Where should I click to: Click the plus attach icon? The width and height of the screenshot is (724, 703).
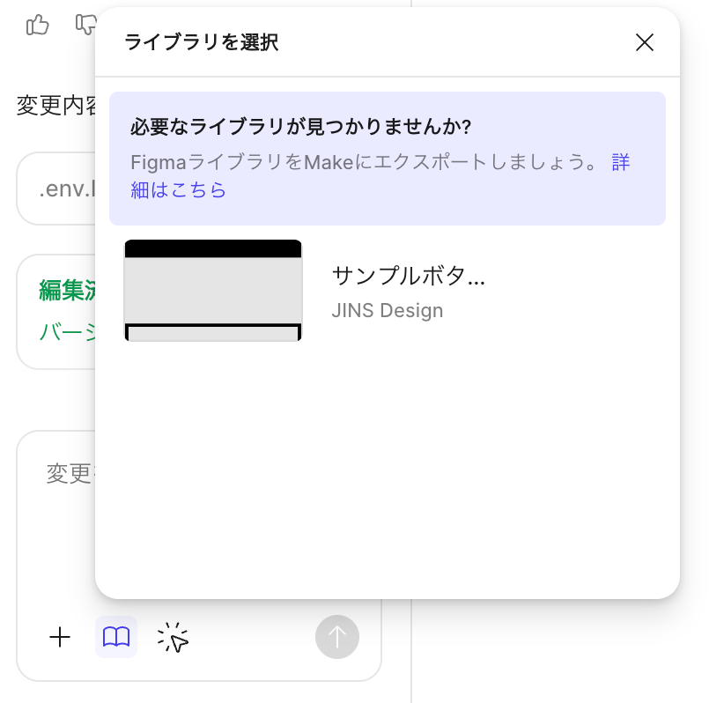(60, 638)
